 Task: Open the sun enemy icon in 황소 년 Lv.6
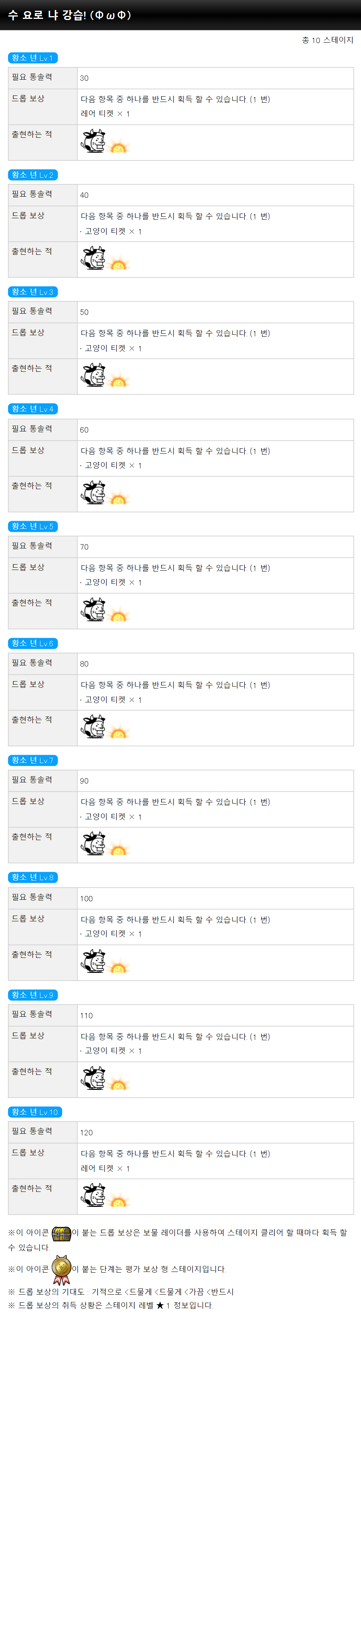pyautogui.click(x=119, y=732)
